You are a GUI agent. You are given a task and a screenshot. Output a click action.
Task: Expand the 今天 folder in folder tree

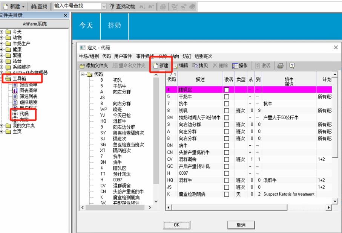(x=1, y=32)
